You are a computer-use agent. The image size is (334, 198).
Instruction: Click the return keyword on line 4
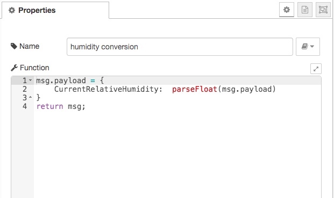point(50,106)
